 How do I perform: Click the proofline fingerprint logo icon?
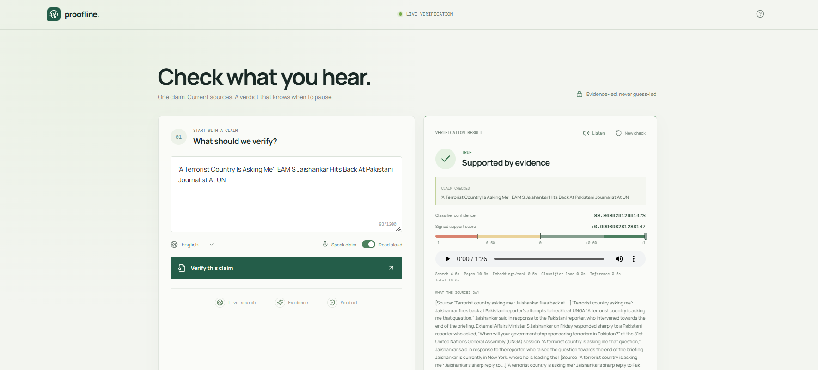click(x=54, y=14)
